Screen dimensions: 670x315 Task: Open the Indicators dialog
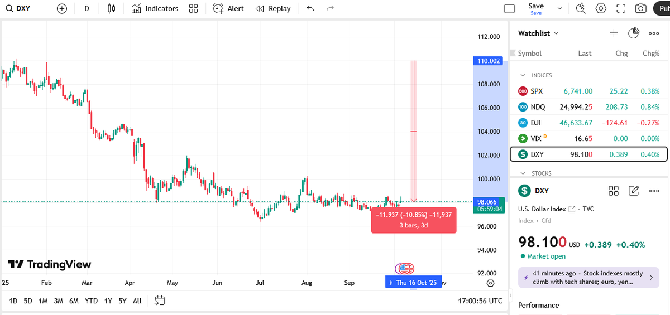pos(155,8)
